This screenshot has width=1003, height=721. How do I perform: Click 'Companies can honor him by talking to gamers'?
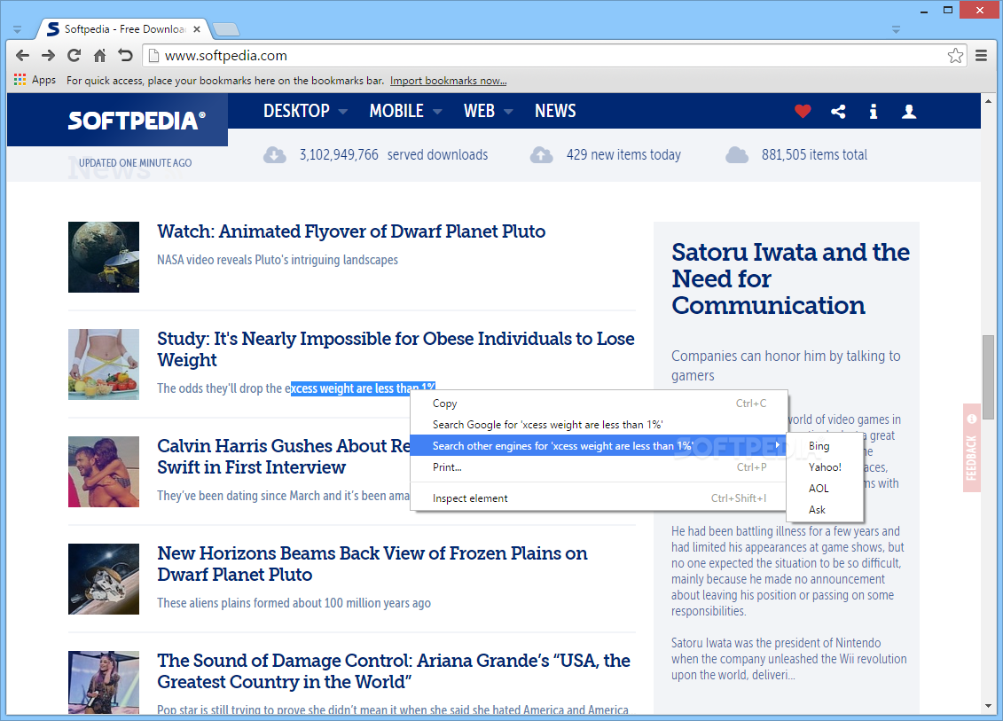click(x=786, y=365)
